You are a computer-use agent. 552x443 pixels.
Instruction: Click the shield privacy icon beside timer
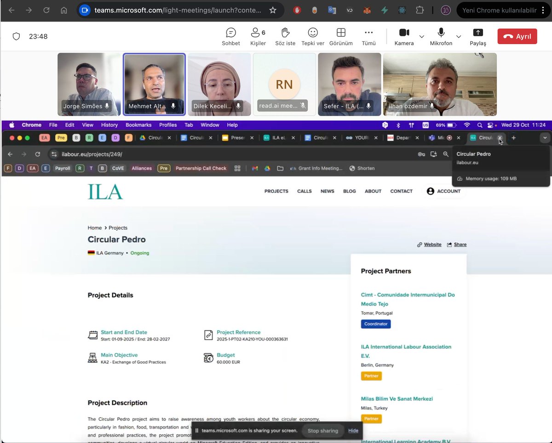(16, 36)
